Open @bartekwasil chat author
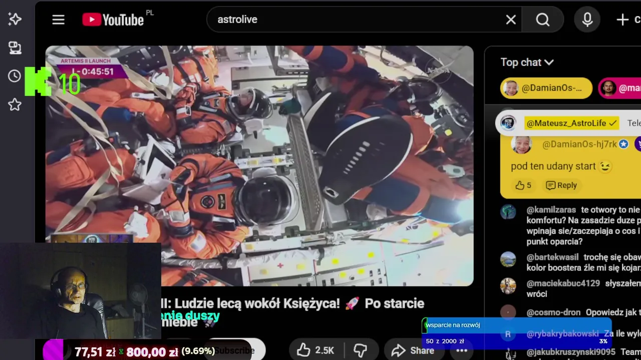 [552, 257]
